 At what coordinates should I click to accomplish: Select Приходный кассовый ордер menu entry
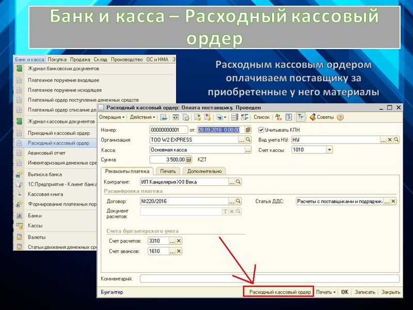(x=59, y=133)
